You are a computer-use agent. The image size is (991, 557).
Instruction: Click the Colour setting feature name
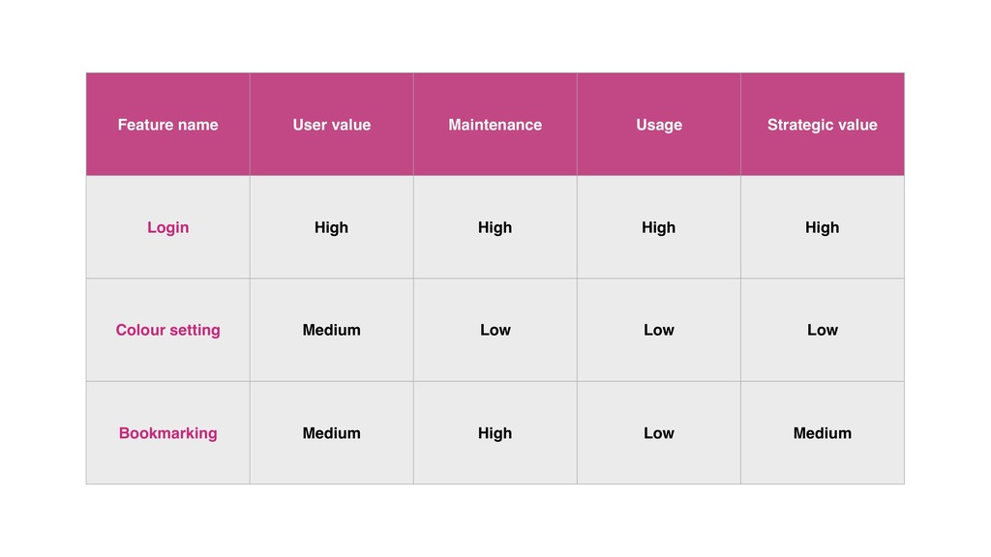(x=167, y=330)
